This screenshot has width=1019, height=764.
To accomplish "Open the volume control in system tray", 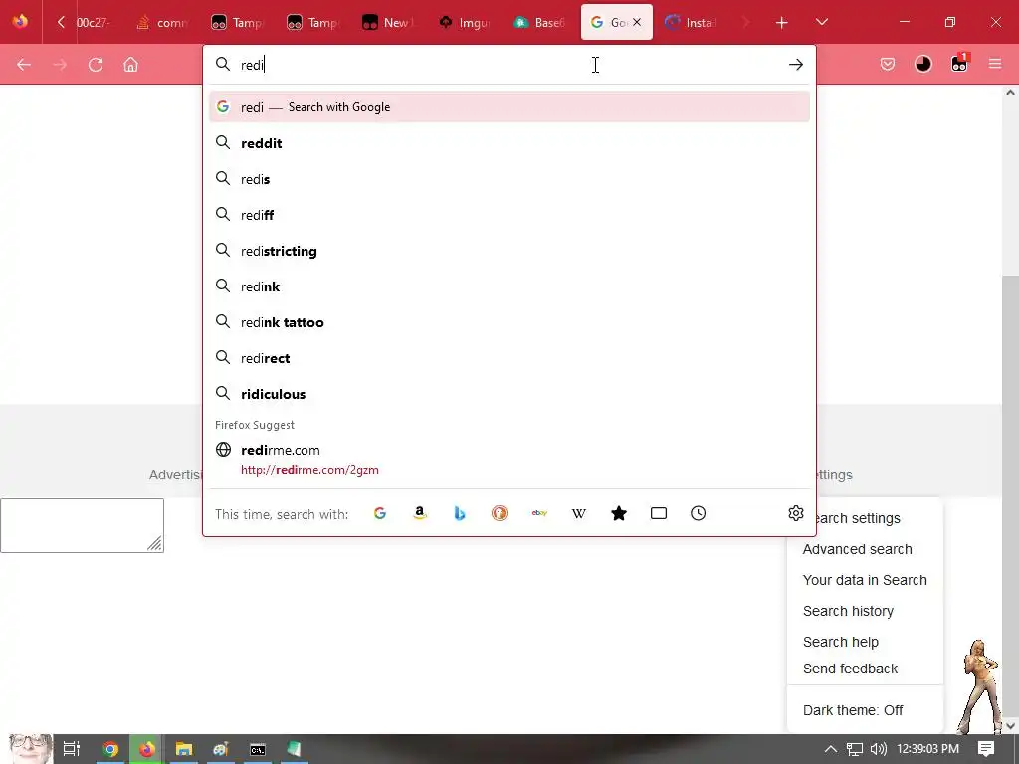I will (x=878, y=749).
